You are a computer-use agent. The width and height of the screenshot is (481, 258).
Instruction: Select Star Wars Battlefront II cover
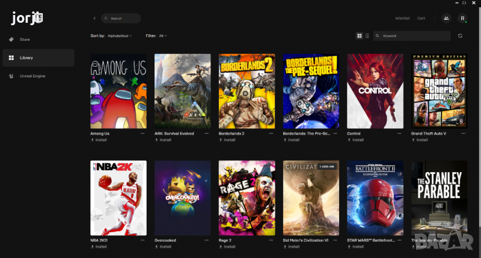point(375,198)
